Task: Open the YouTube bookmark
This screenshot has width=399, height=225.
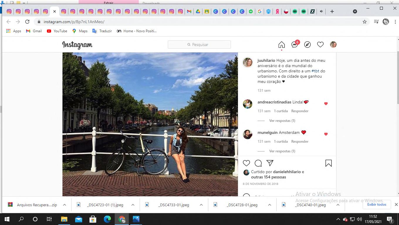Action: pyautogui.click(x=57, y=31)
